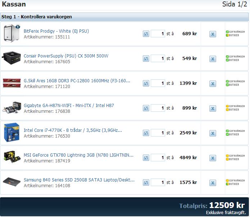Screen dimensions: 250x217
Task: Remove Intel Core i7-4770K from cart
Action: click(213, 133)
